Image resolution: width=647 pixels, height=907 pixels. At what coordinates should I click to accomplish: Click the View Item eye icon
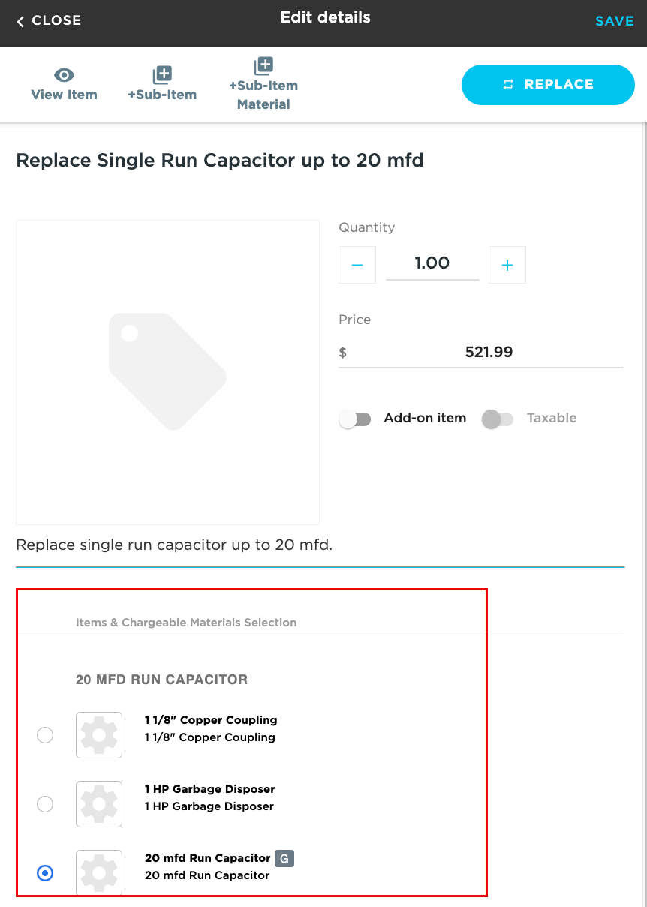(64, 74)
